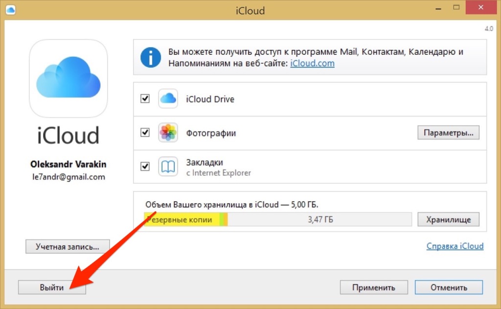Image resolution: width=501 pixels, height=309 pixels.
Task: Click the 3,47 ГБ free storage bar
Action: pos(320,220)
